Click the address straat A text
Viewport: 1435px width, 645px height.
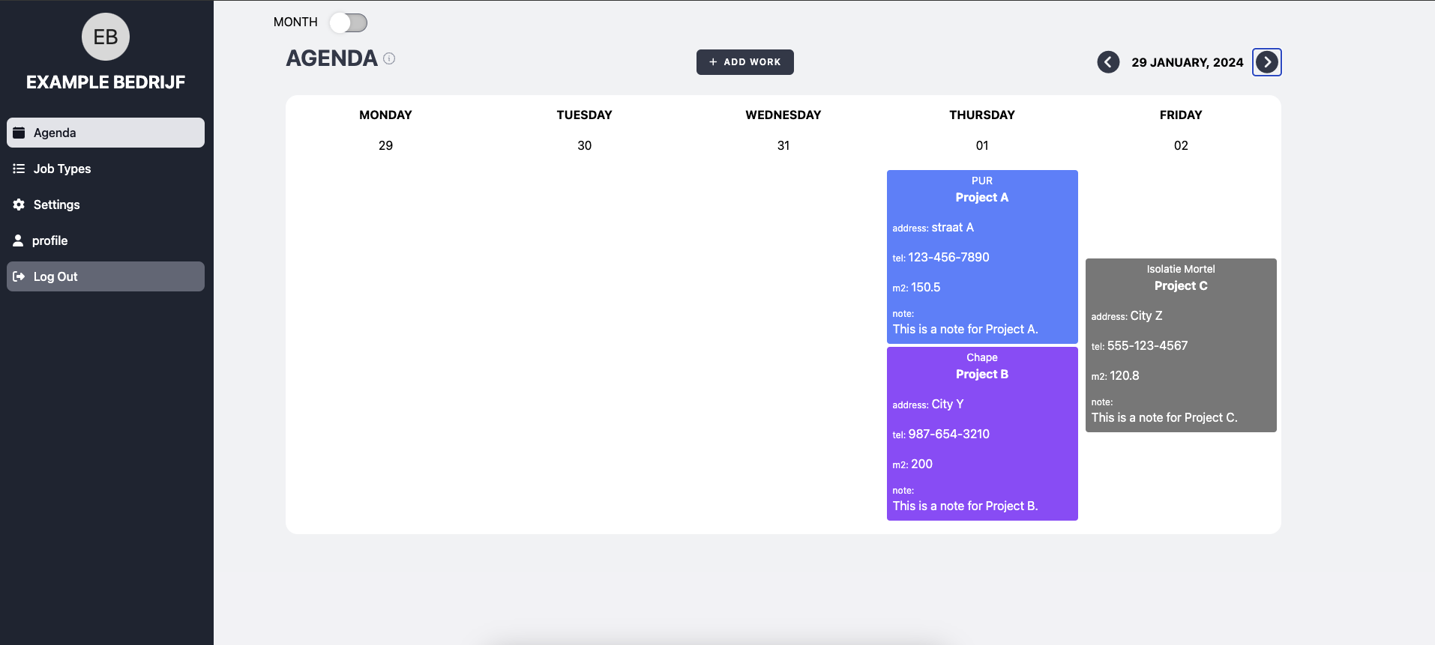point(952,227)
